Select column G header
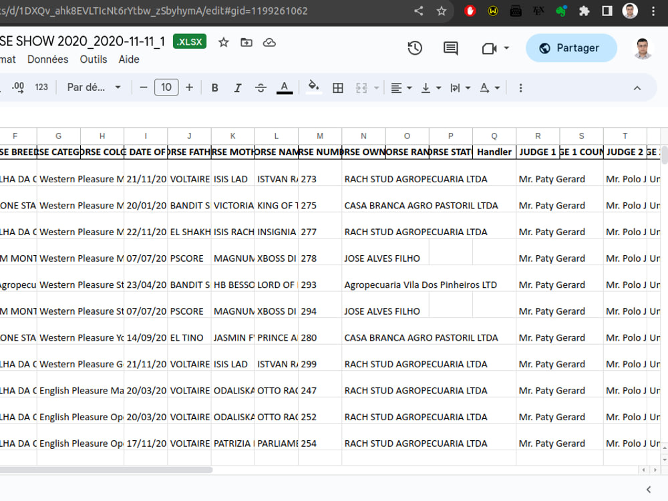 (x=58, y=136)
